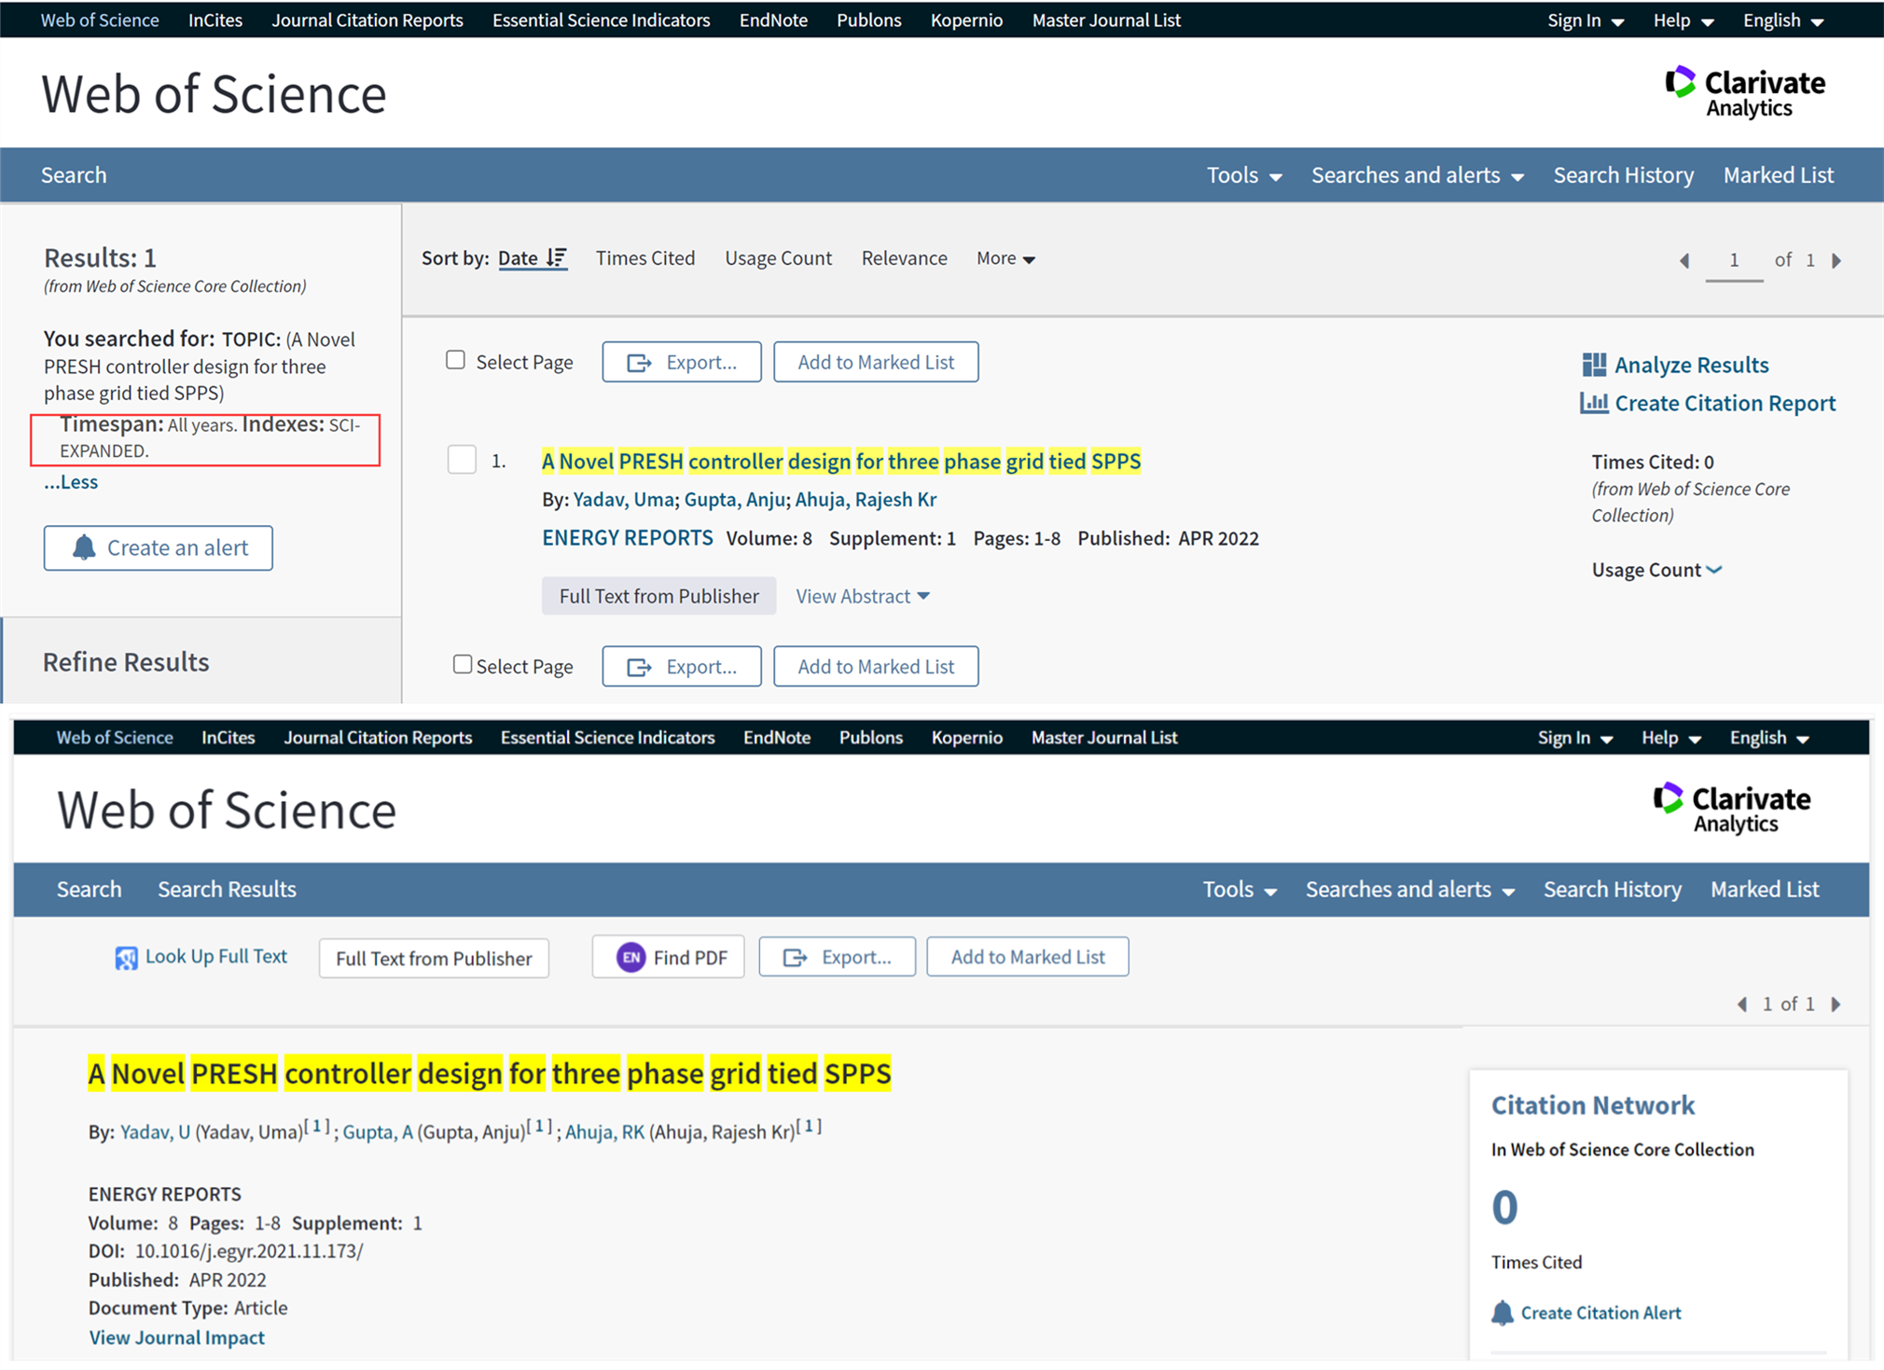Click Search tab in top window blue bar

pyautogui.click(x=74, y=175)
